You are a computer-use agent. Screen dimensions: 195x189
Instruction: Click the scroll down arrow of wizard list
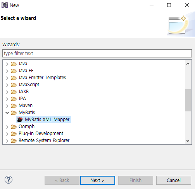[188, 141]
